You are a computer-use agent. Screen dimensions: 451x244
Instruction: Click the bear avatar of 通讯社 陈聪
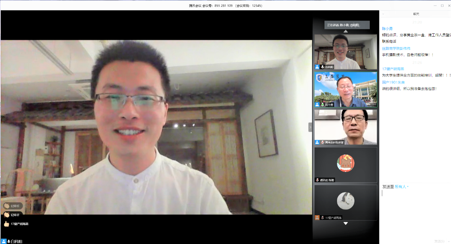coord(346,163)
